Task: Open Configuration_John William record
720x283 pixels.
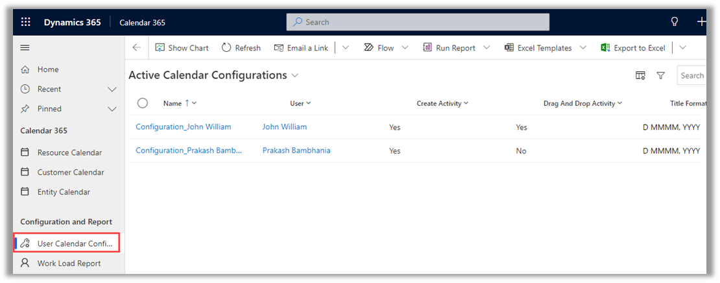Action: 183,127
